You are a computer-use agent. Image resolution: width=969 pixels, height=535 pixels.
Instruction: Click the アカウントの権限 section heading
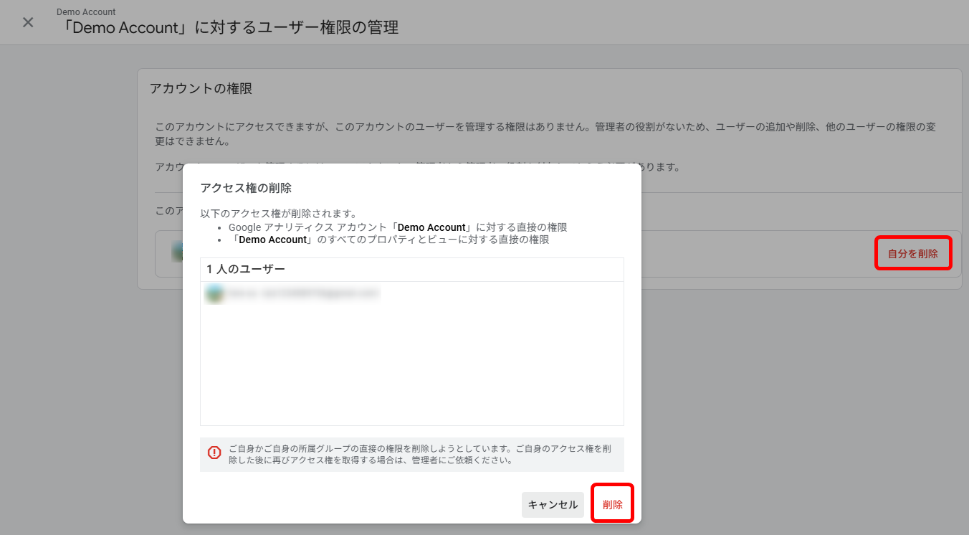tap(201, 89)
